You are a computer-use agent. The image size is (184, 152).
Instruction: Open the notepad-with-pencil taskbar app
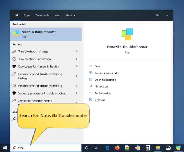coord(127,148)
